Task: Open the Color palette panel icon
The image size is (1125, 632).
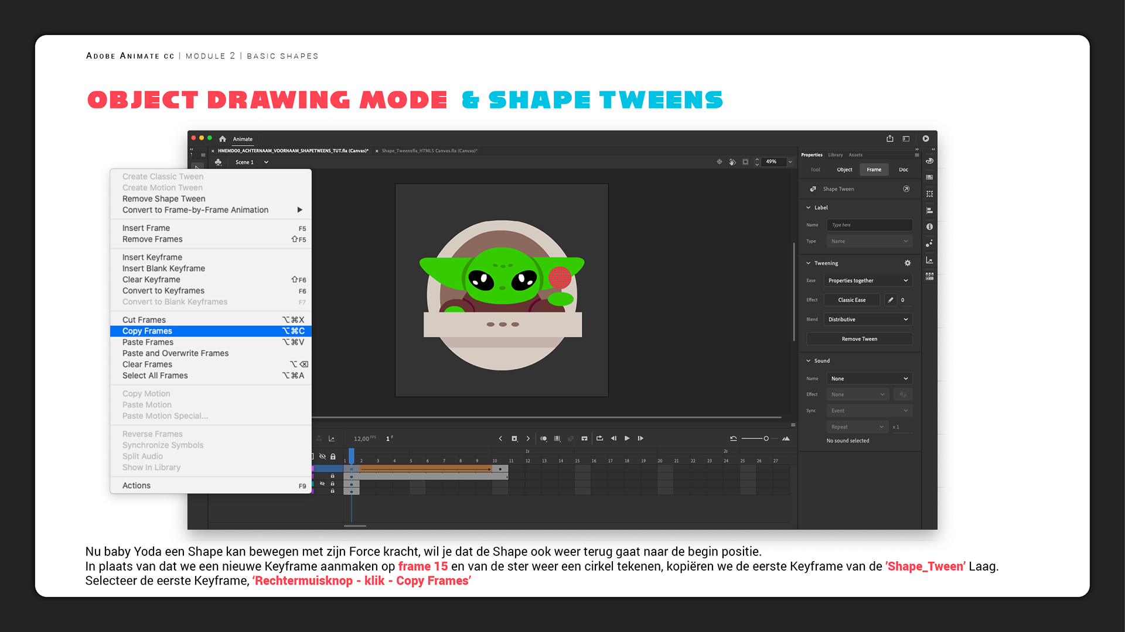Action: (929, 161)
